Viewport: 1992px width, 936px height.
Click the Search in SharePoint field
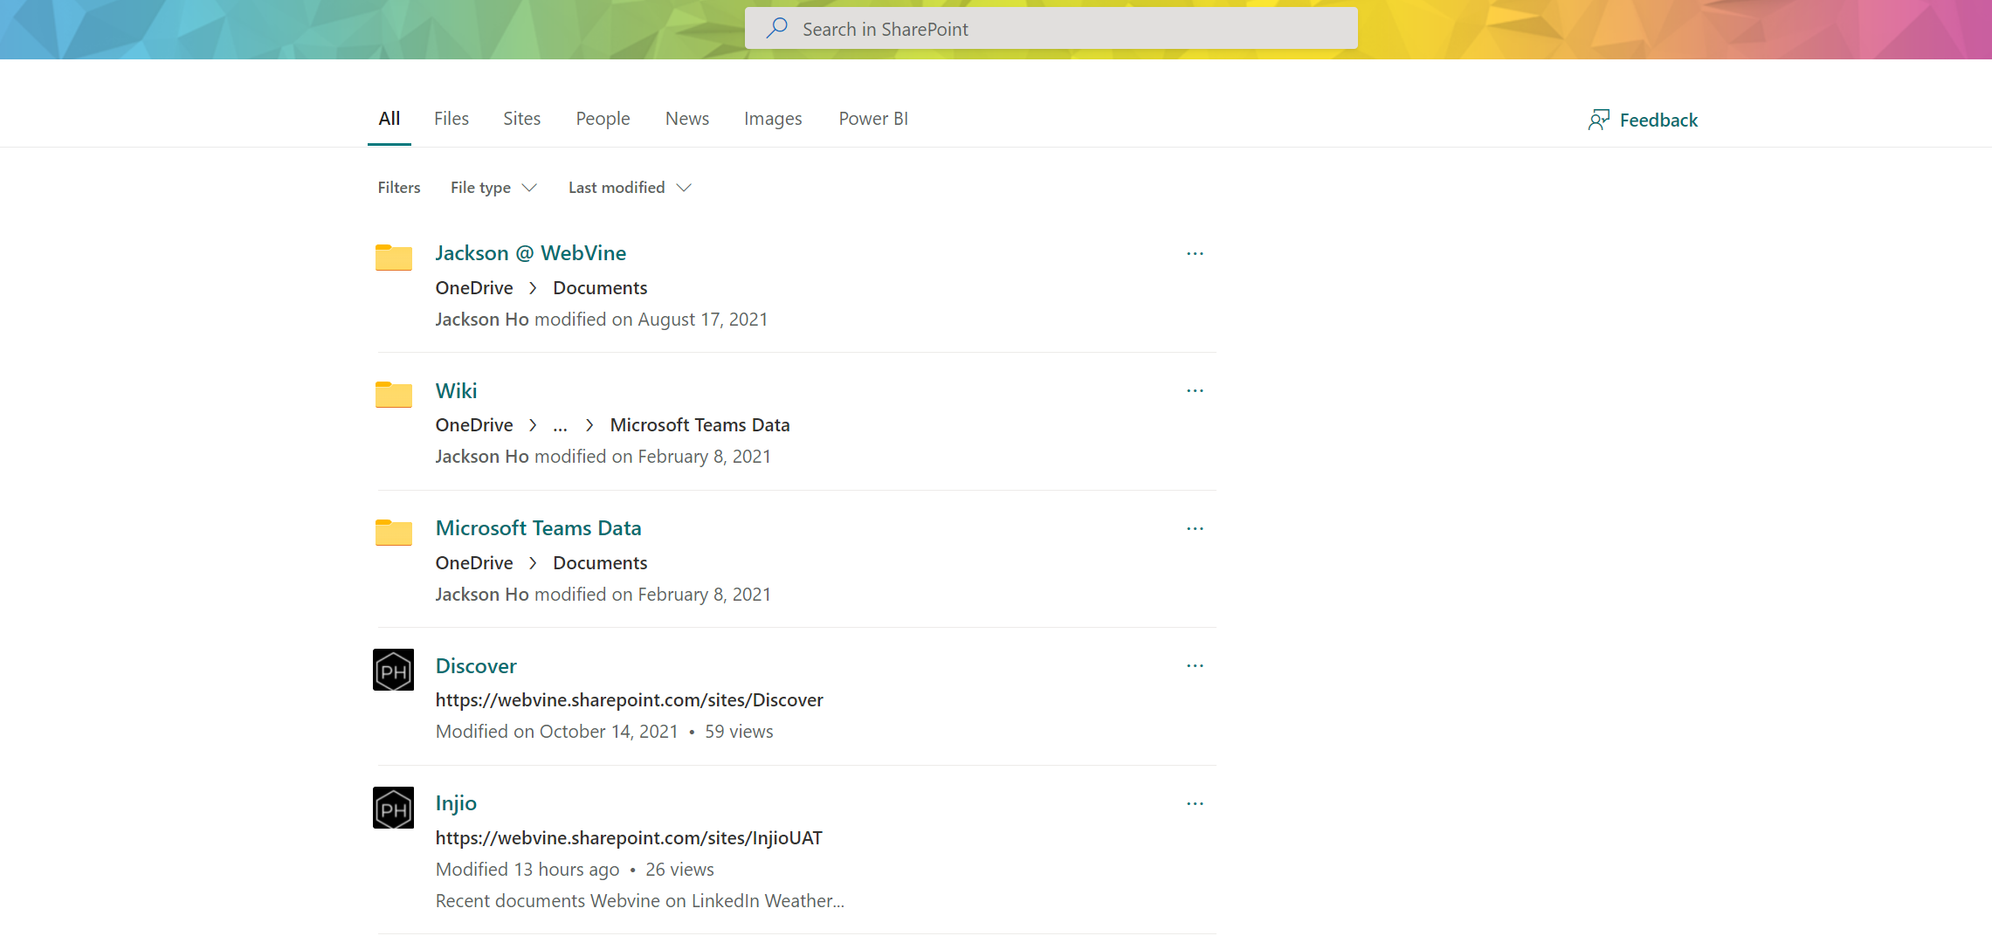1051,29
